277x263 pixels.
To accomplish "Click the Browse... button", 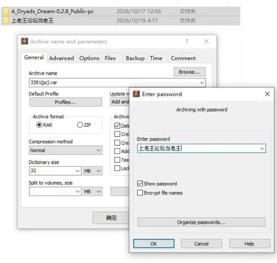I will (189, 72).
